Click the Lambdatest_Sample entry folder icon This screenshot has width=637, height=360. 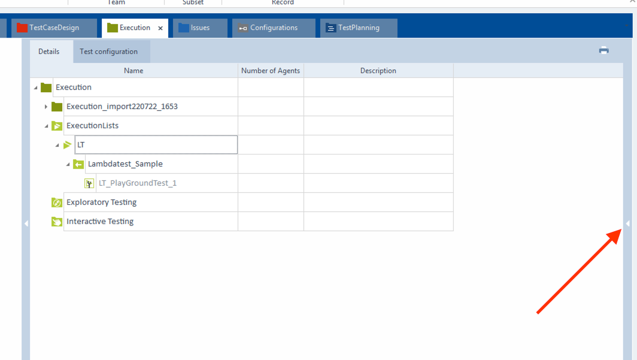pos(78,164)
